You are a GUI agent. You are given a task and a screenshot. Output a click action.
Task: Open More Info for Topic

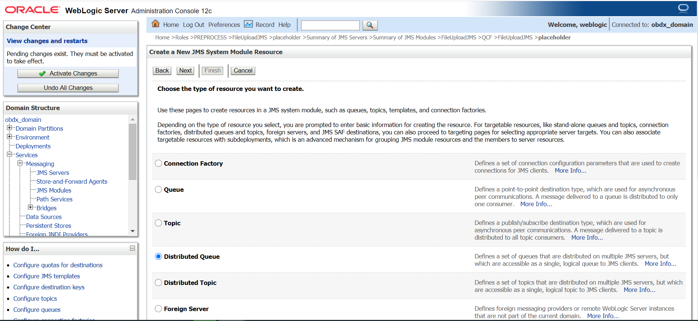[x=587, y=237]
